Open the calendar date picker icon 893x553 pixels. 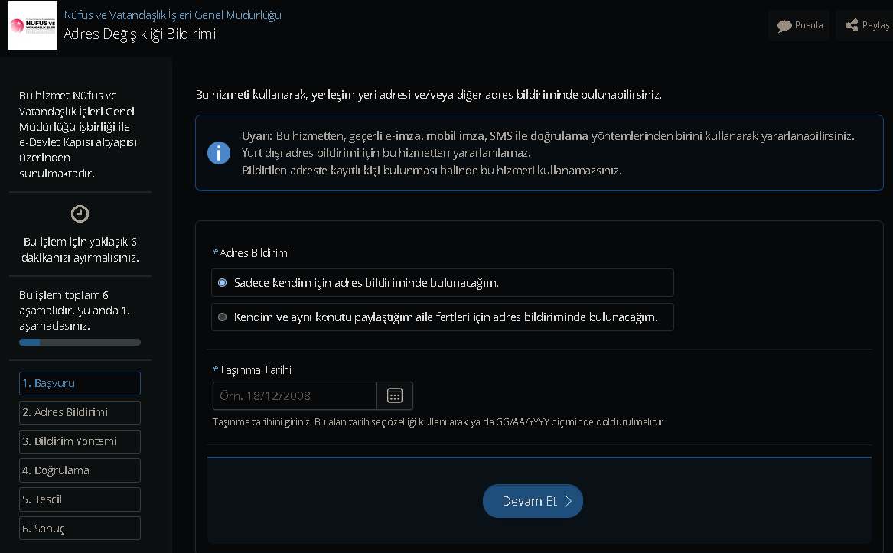(395, 395)
